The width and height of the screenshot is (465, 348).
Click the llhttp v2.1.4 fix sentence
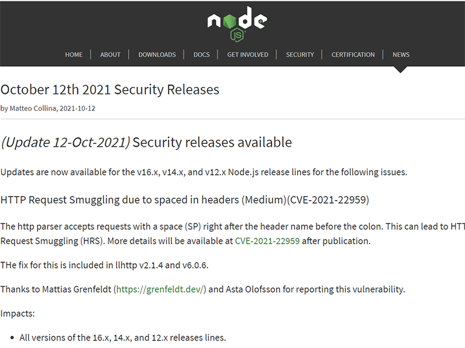point(104,266)
